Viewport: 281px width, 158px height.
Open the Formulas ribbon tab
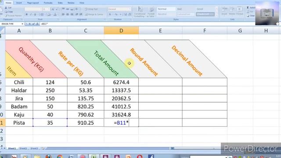(x=48, y=3)
